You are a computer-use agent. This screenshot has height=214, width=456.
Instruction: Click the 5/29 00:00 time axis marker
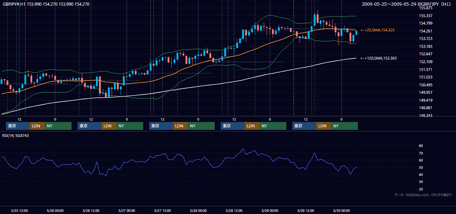pyautogui.click(x=270, y=210)
